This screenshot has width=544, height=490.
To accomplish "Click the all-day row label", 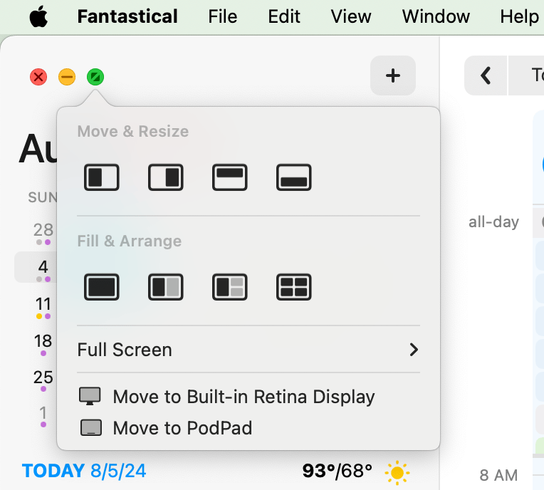I will click(x=493, y=221).
